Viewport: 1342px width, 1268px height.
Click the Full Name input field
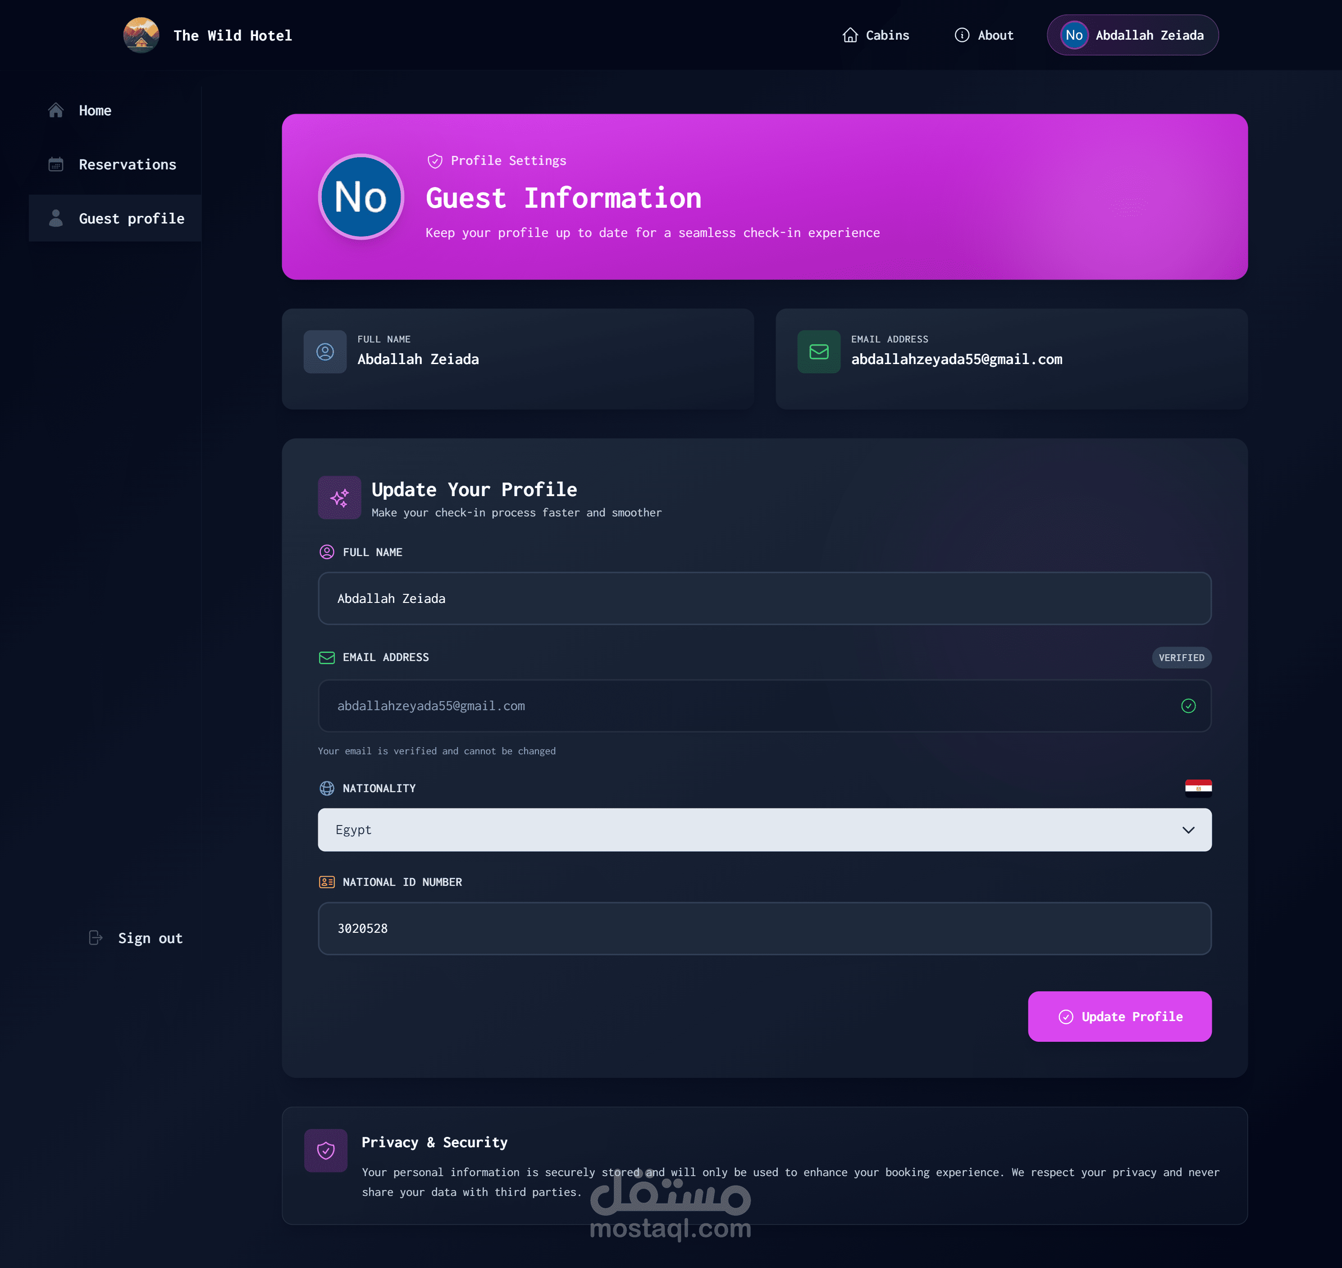tap(764, 598)
